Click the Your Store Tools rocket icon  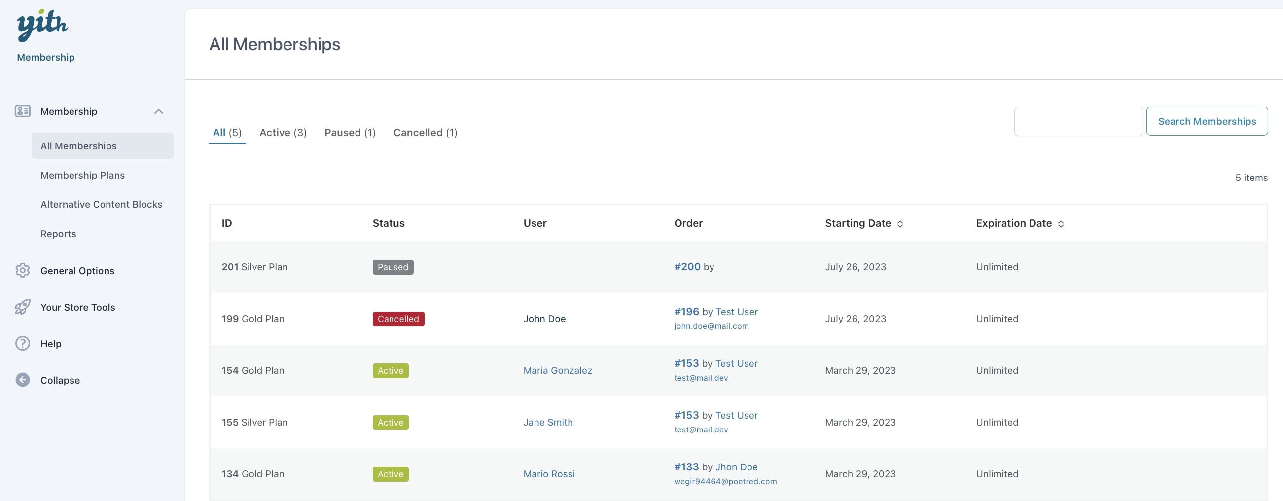tap(22, 307)
